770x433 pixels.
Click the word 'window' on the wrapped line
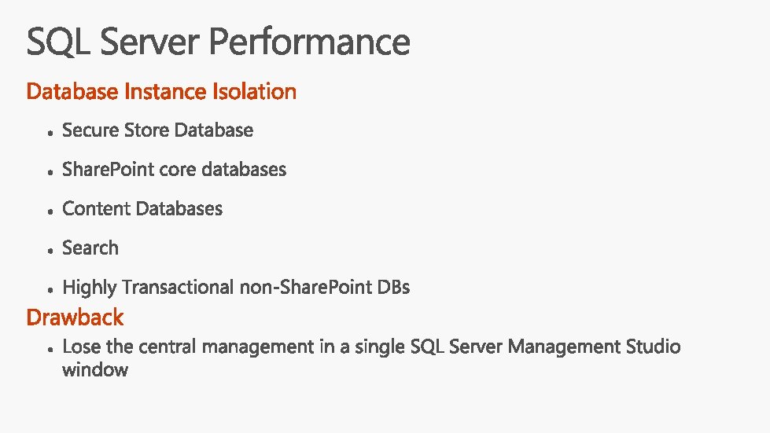pos(94,370)
